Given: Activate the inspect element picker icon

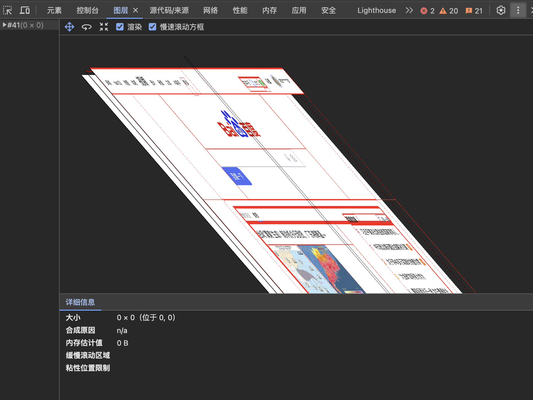Looking at the screenshot, I should click(x=8, y=10).
